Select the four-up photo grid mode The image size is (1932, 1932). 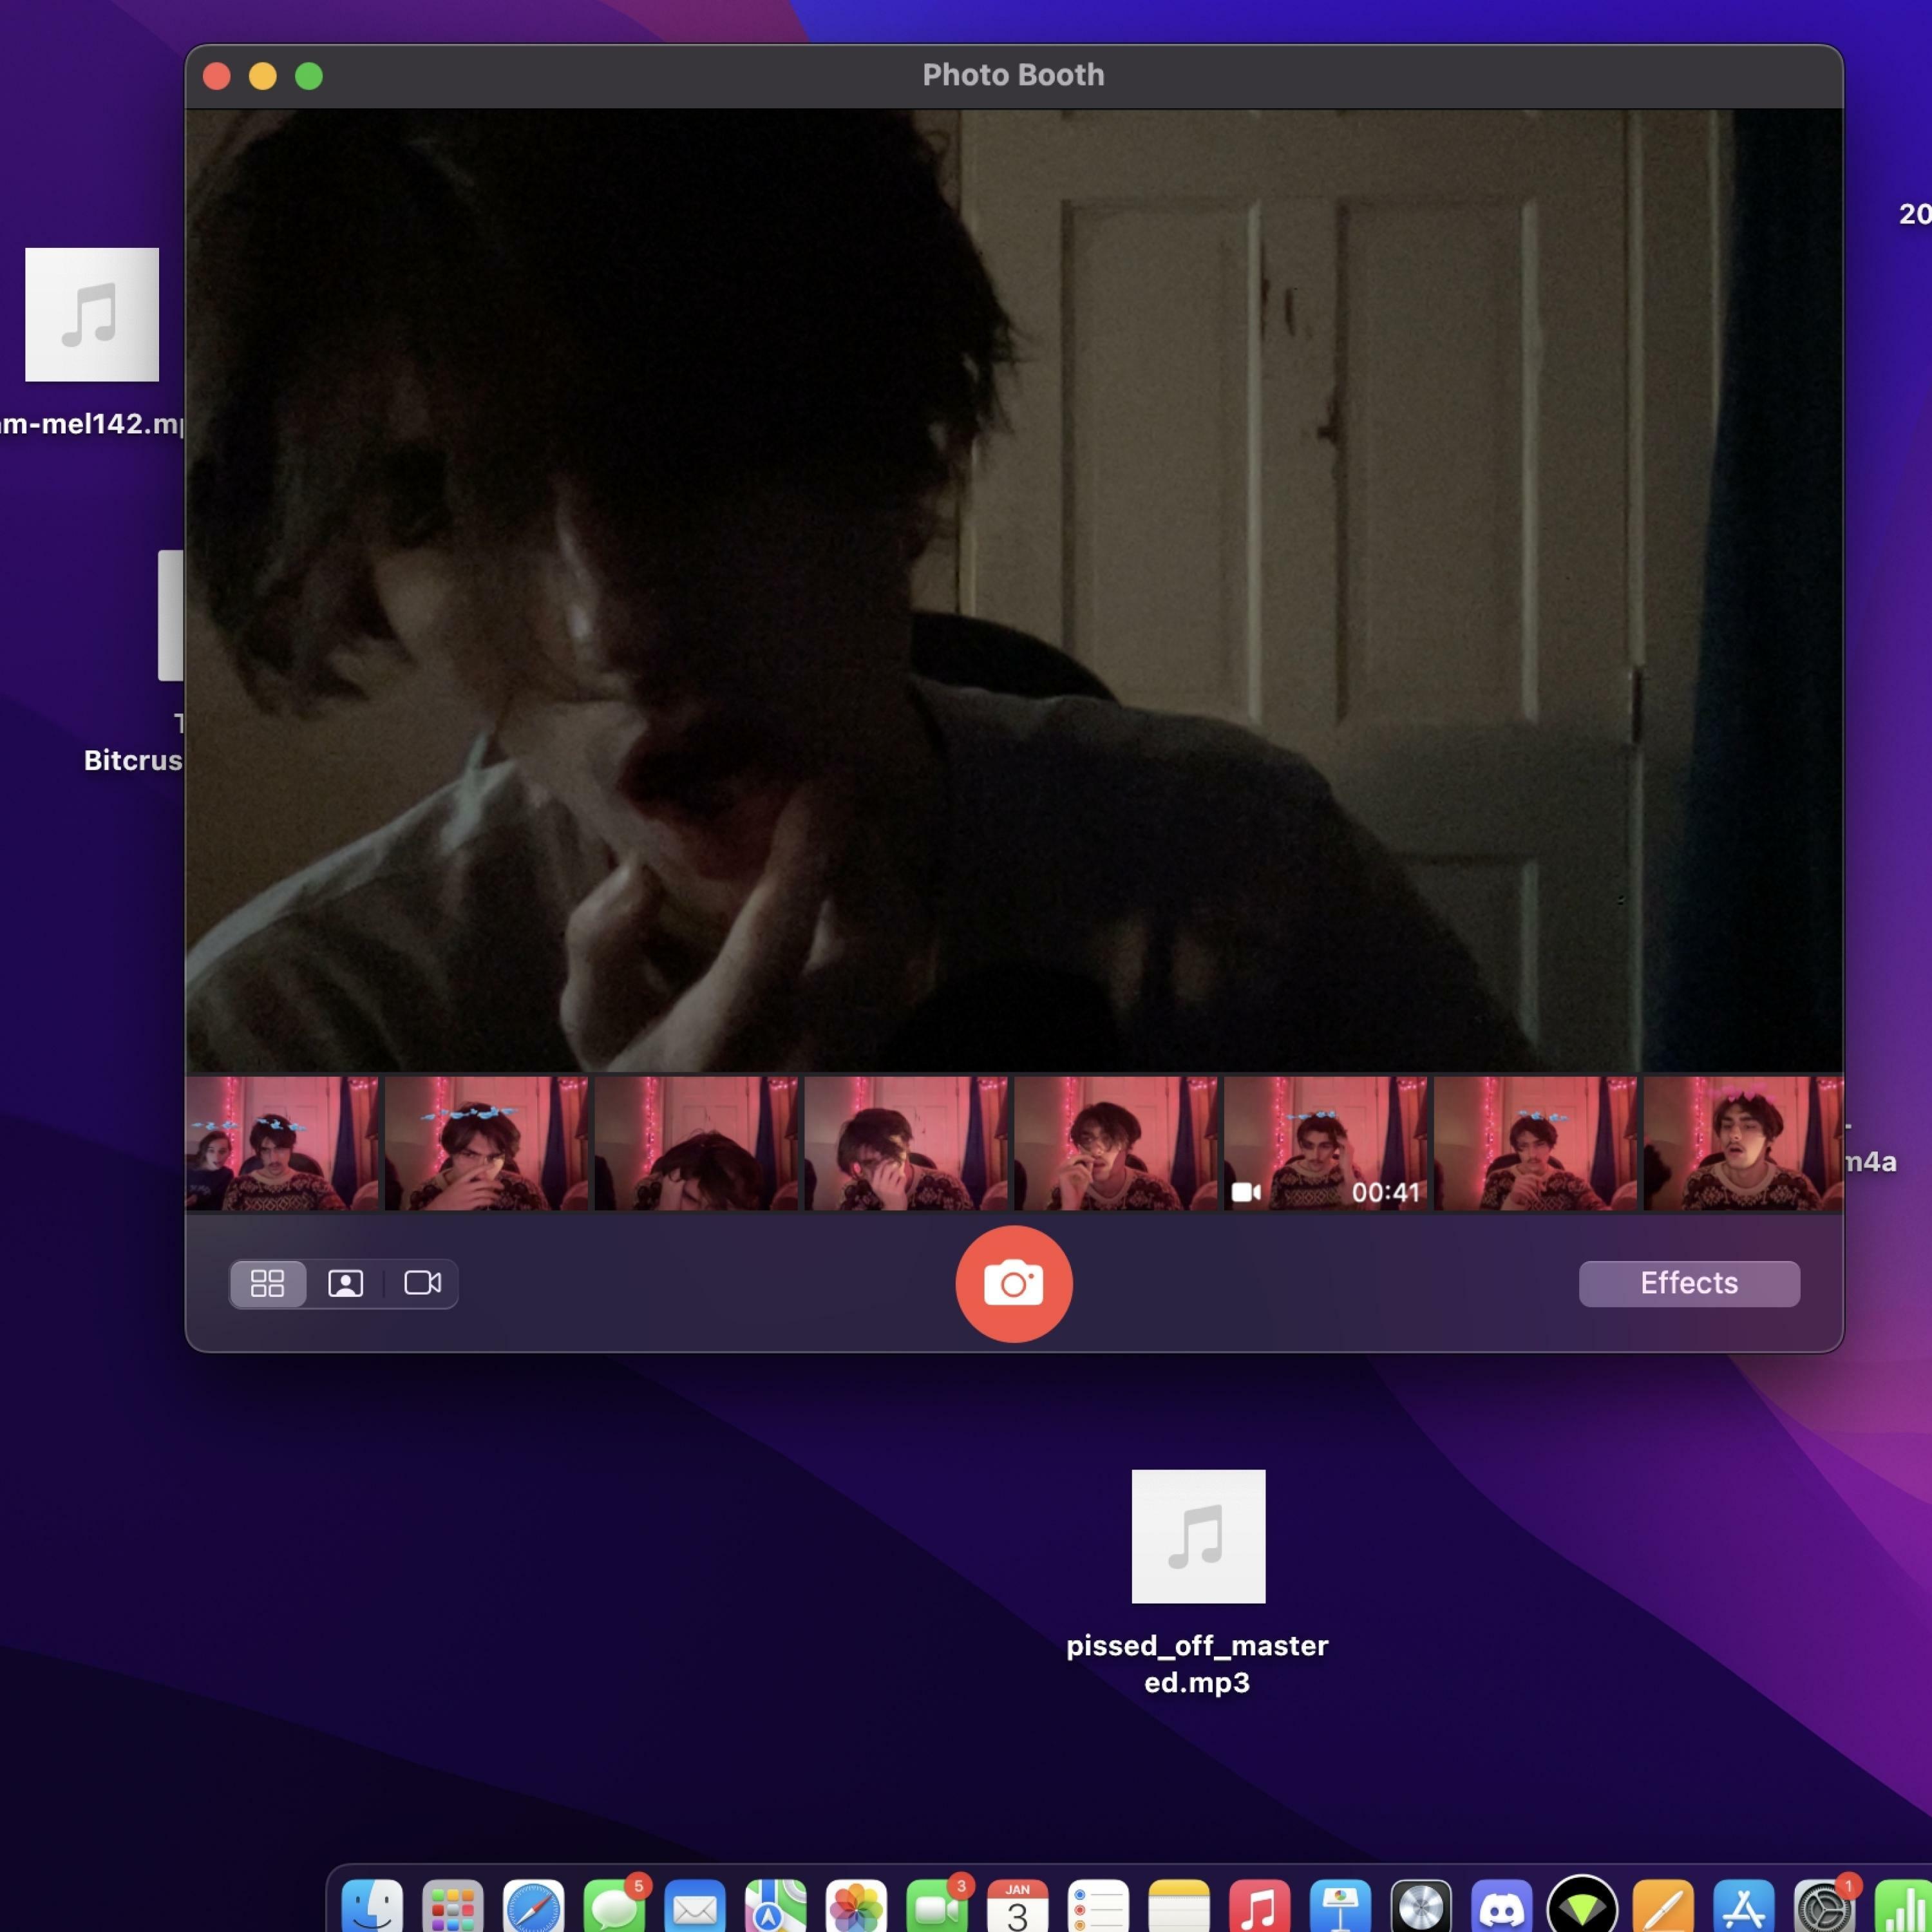pos(267,1283)
